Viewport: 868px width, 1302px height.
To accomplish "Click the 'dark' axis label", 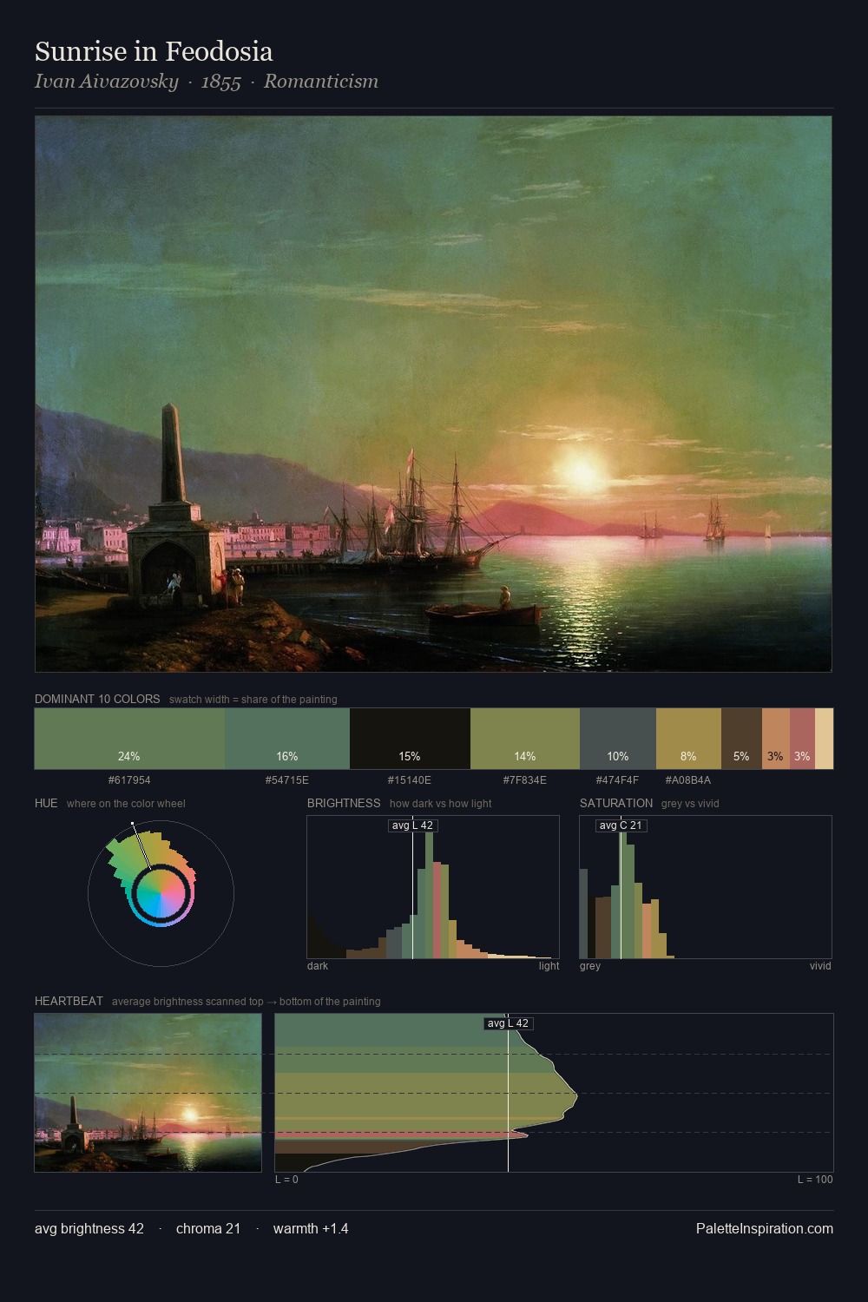I will pos(318,965).
